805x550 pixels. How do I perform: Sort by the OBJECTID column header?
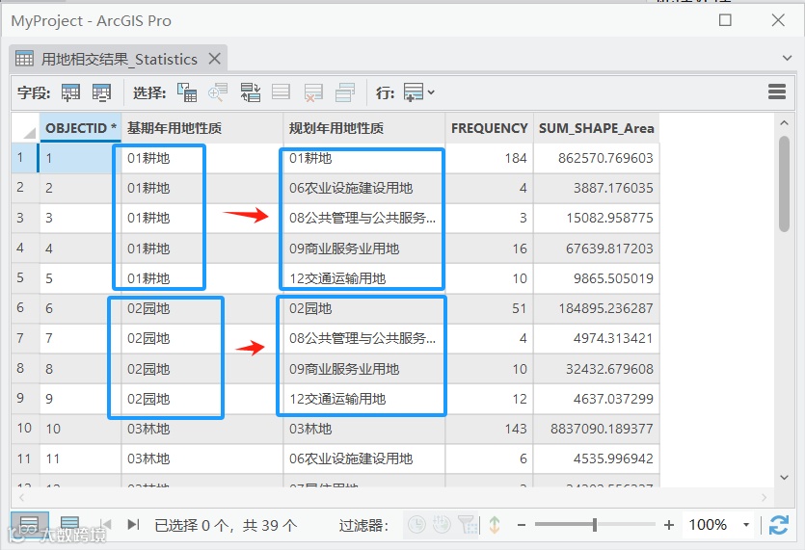pos(81,128)
